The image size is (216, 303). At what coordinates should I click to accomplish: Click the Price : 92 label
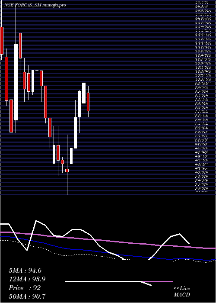25,288
